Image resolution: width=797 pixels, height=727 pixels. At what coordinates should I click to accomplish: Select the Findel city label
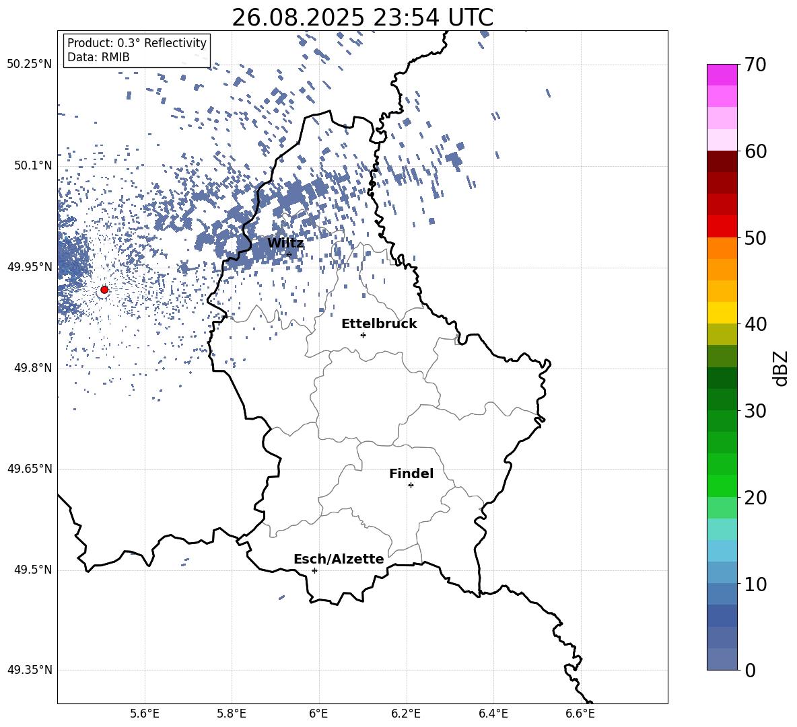click(411, 473)
